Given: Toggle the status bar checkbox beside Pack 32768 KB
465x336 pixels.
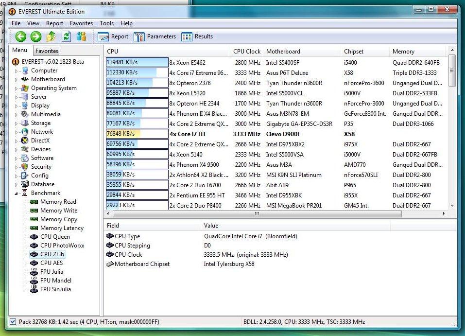Looking at the screenshot, I should (x=13, y=322).
